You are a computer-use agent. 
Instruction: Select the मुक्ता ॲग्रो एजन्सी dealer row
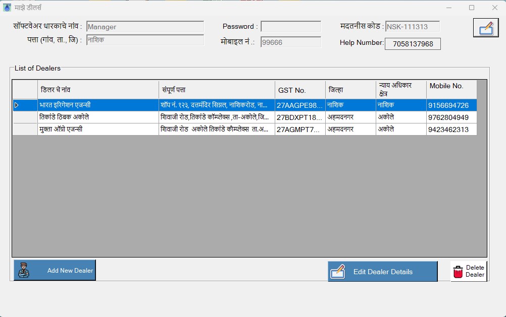pyautogui.click(x=98, y=130)
